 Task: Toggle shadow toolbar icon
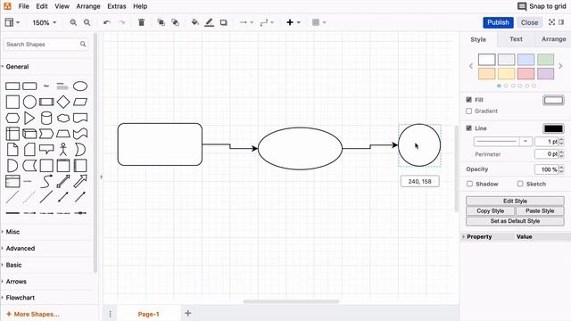click(x=224, y=22)
